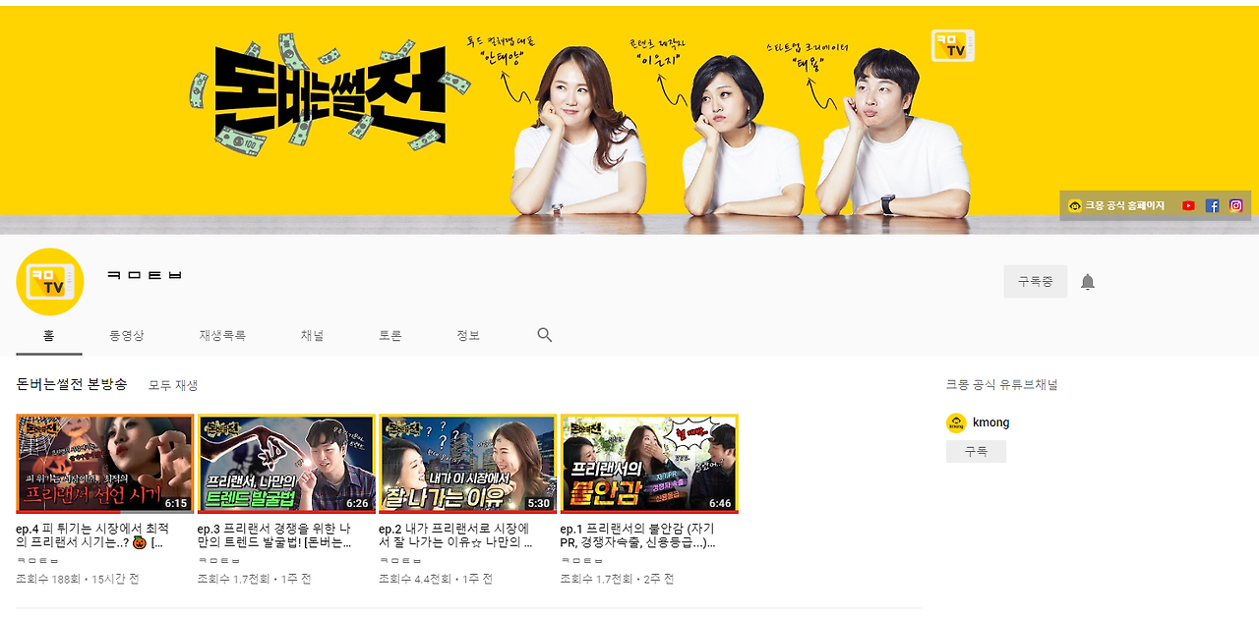Image resolution: width=1259 pixels, height=617 pixels.
Task: Click the 크몽TV logo in the banner corner
Action: (951, 46)
